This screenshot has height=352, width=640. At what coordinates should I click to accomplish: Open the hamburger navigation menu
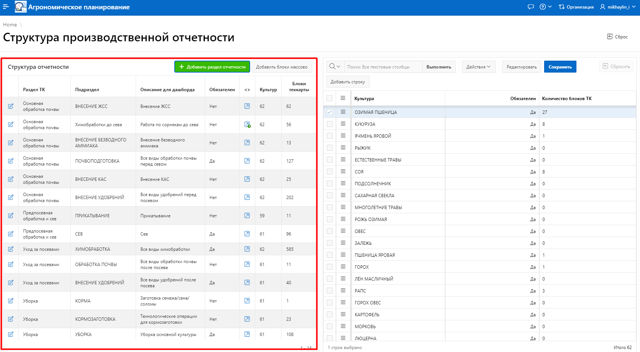pos(6,7)
